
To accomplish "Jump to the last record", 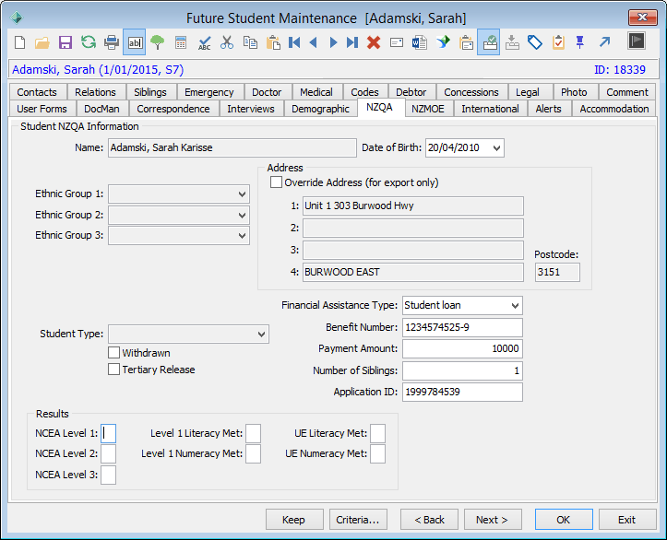I will [x=352, y=42].
